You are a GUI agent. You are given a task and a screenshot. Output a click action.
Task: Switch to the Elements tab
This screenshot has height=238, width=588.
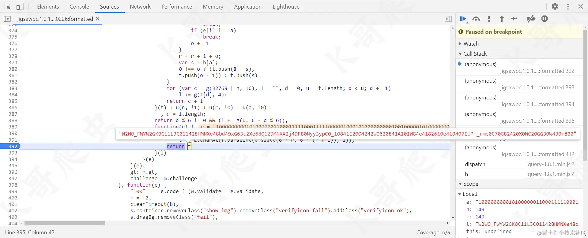[x=48, y=6]
